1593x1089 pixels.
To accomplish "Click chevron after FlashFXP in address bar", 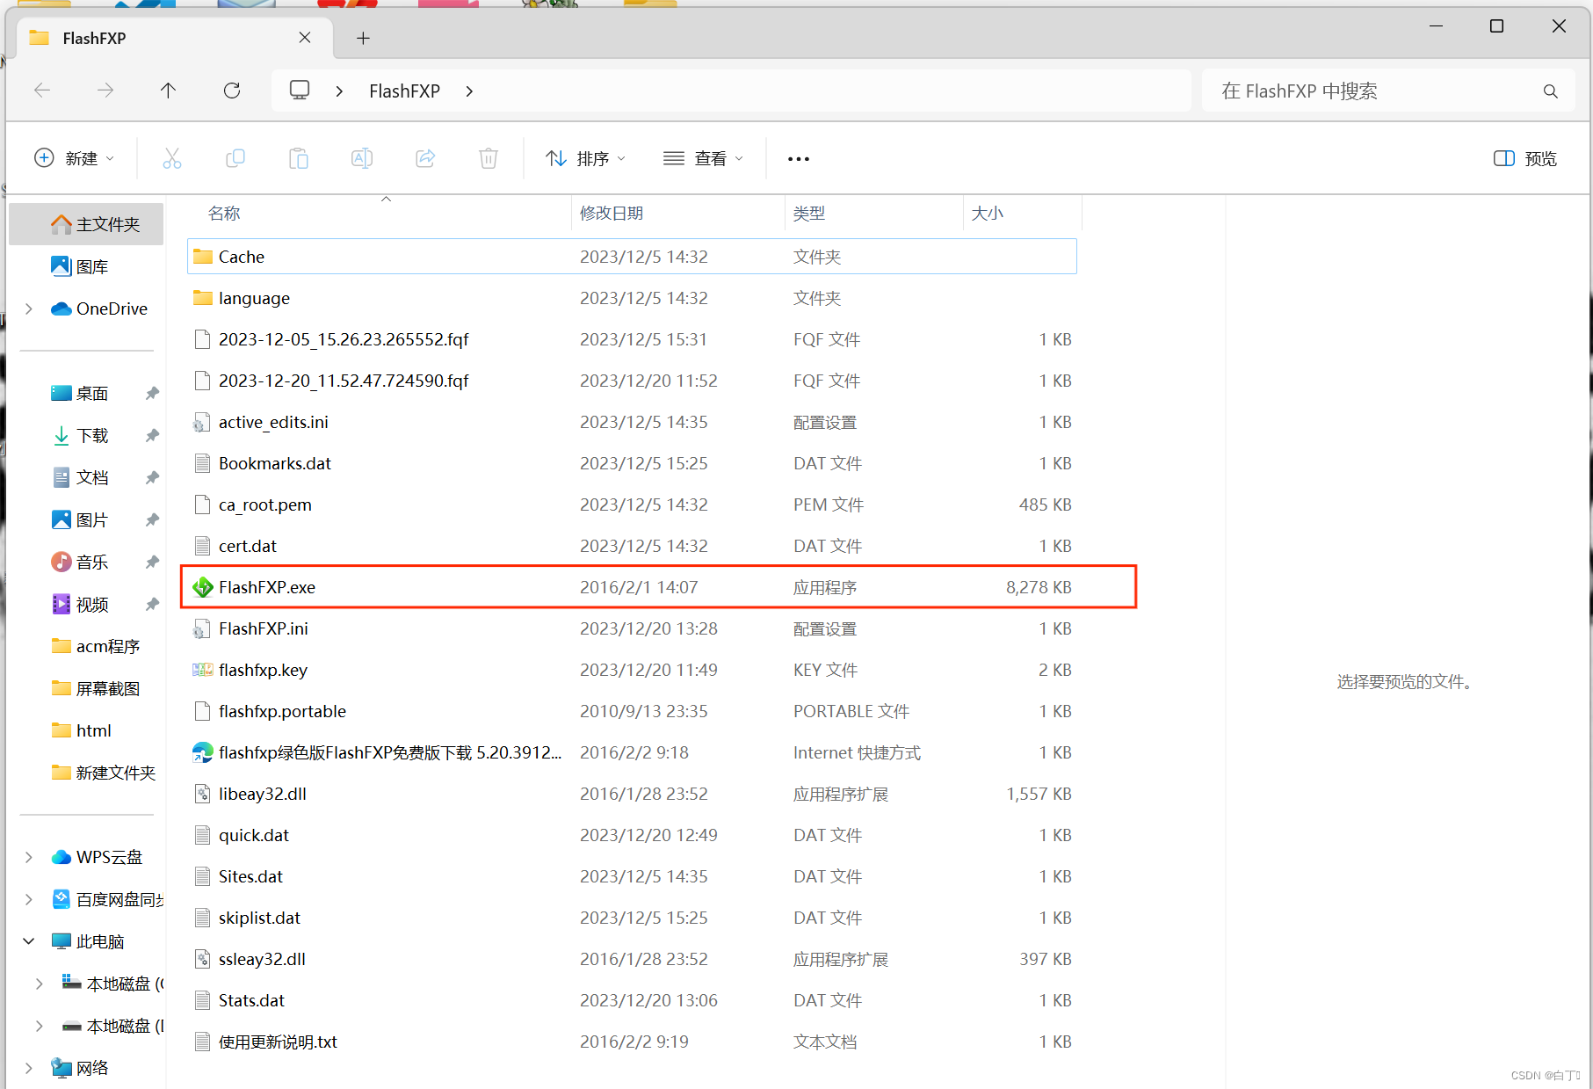I will (x=469, y=91).
